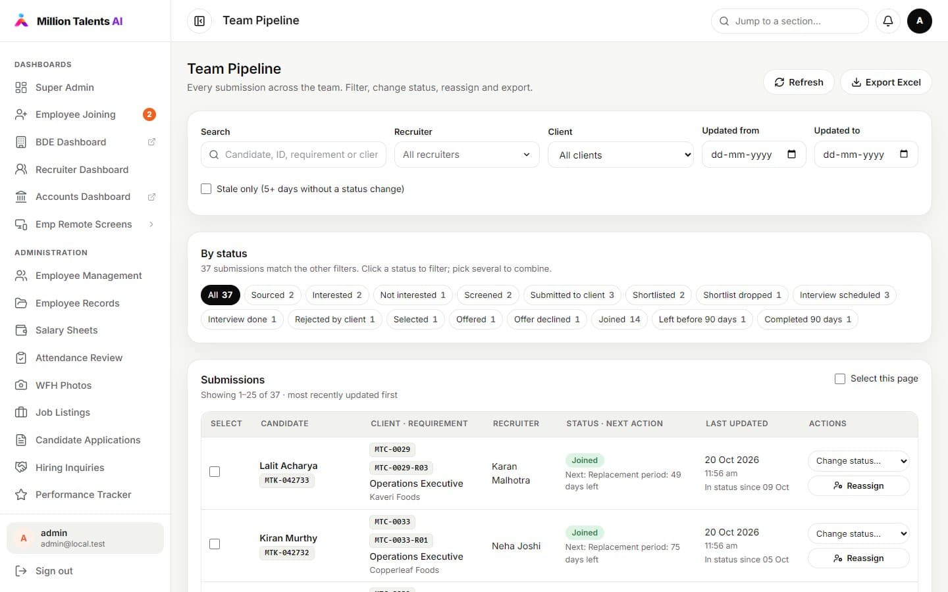This screenshot has height=592, width=948.
Task: Navigate to Candidate Applications
Action: point(85,440)
